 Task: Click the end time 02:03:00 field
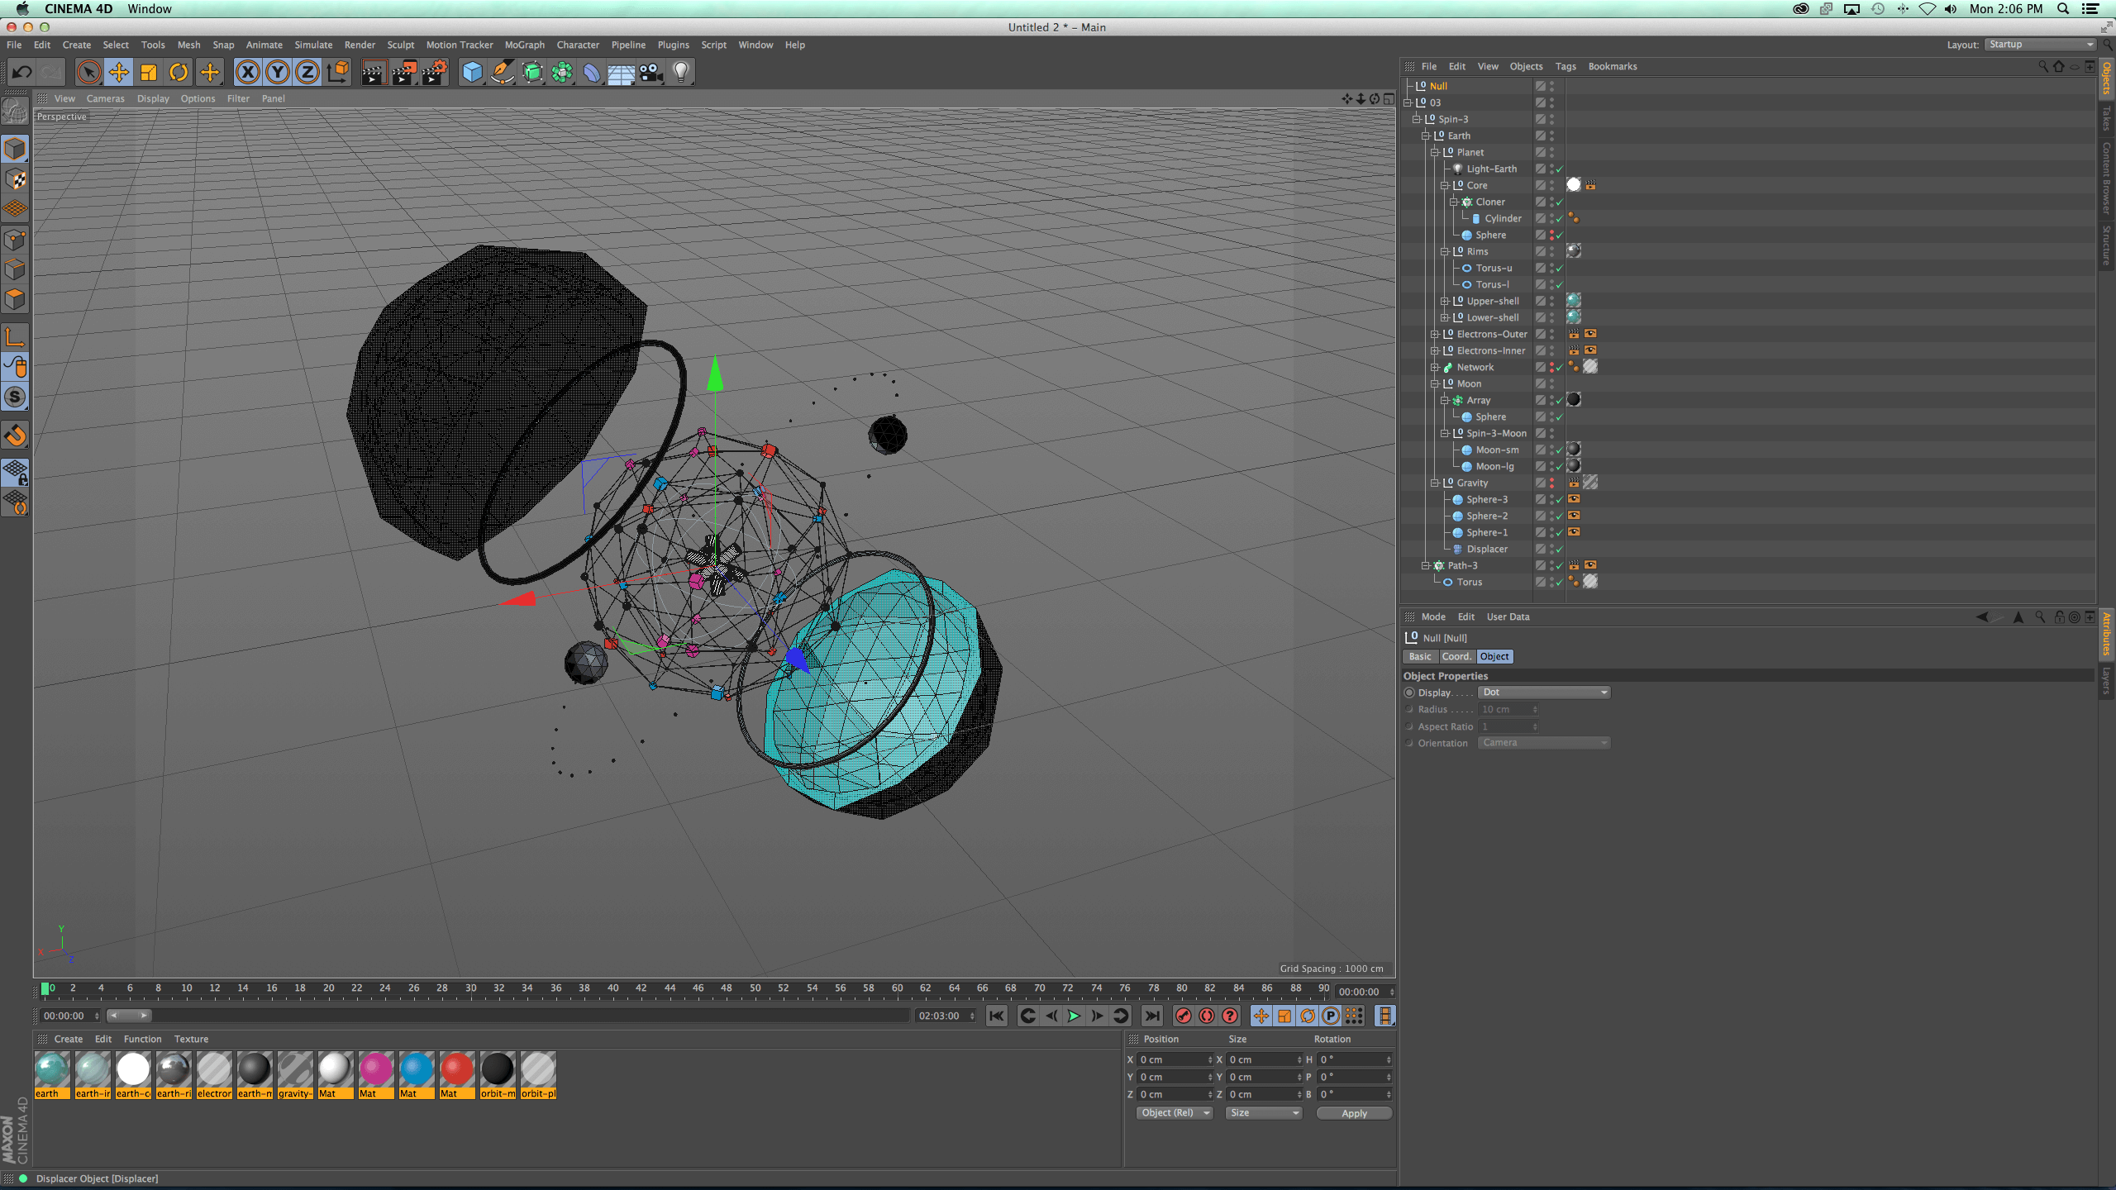point(945,1016)
